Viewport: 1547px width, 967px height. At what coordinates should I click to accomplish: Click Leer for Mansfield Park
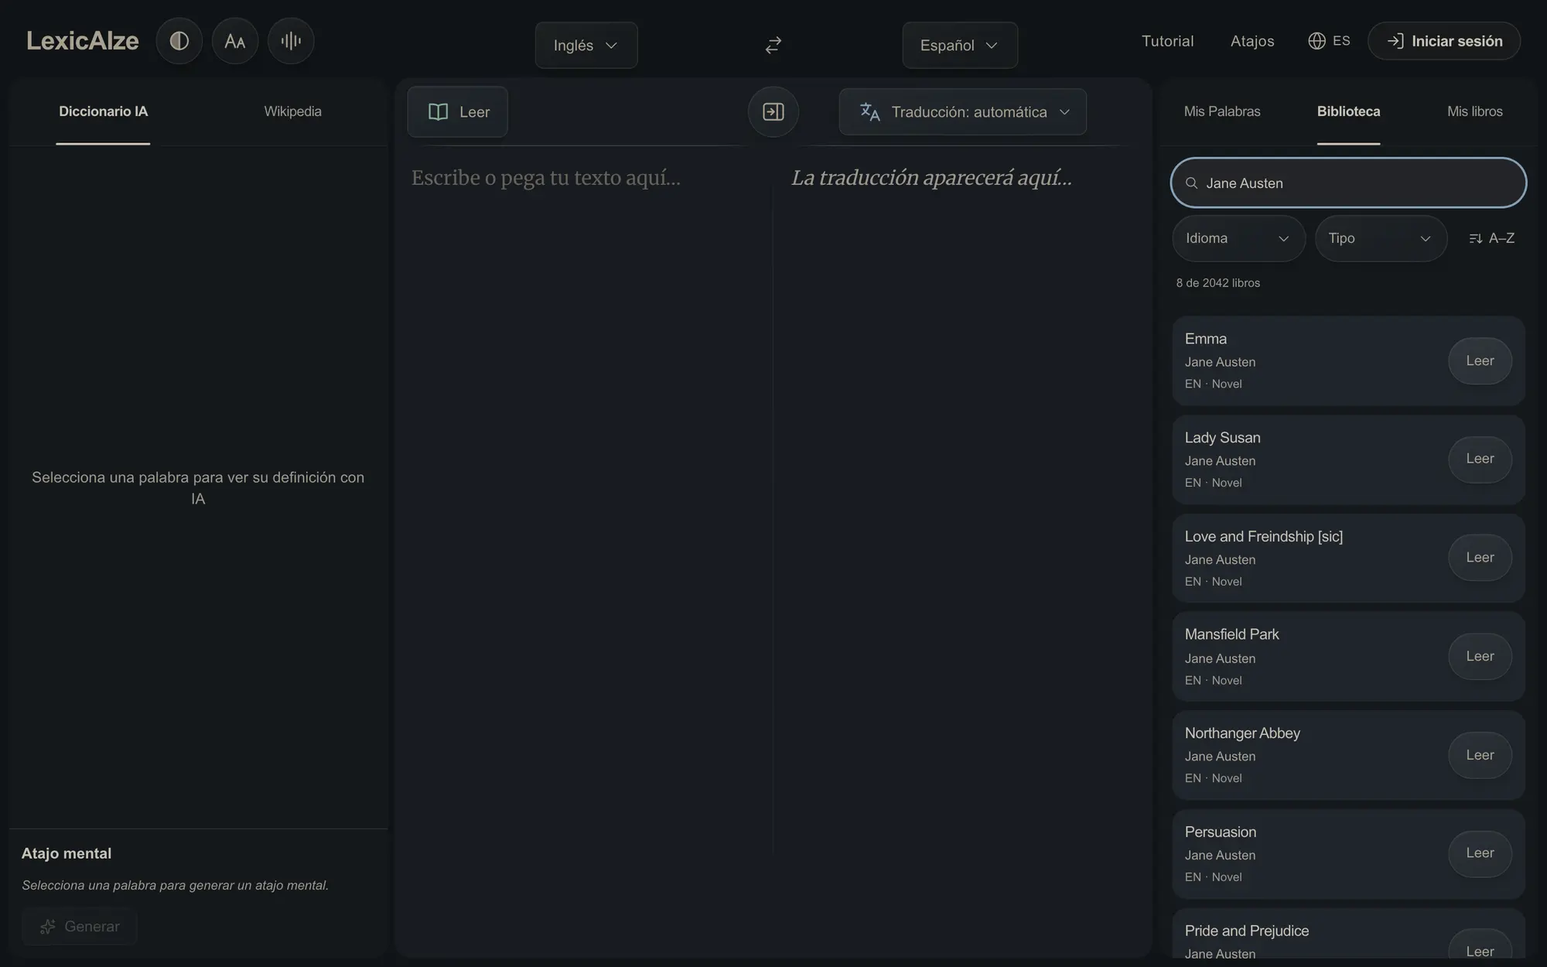(x=1480, y=656)
